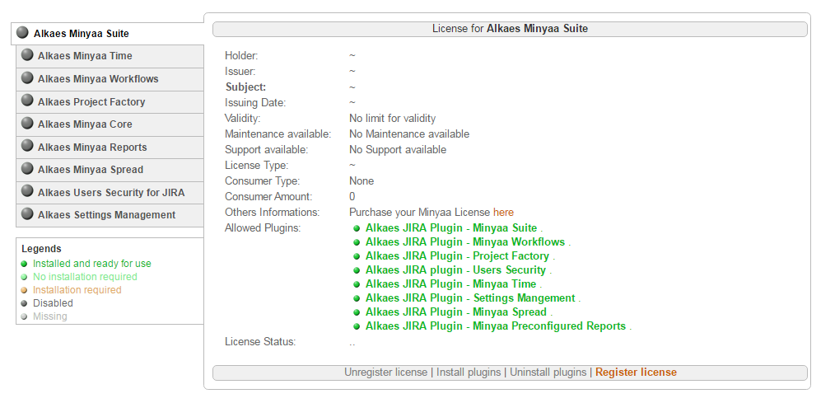
Task: Click Unregister license in the bottom bar
Action: click(x=385, y=373)
